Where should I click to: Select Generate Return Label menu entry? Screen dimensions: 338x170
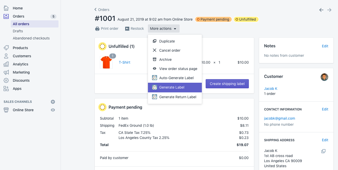pos(175,97)
